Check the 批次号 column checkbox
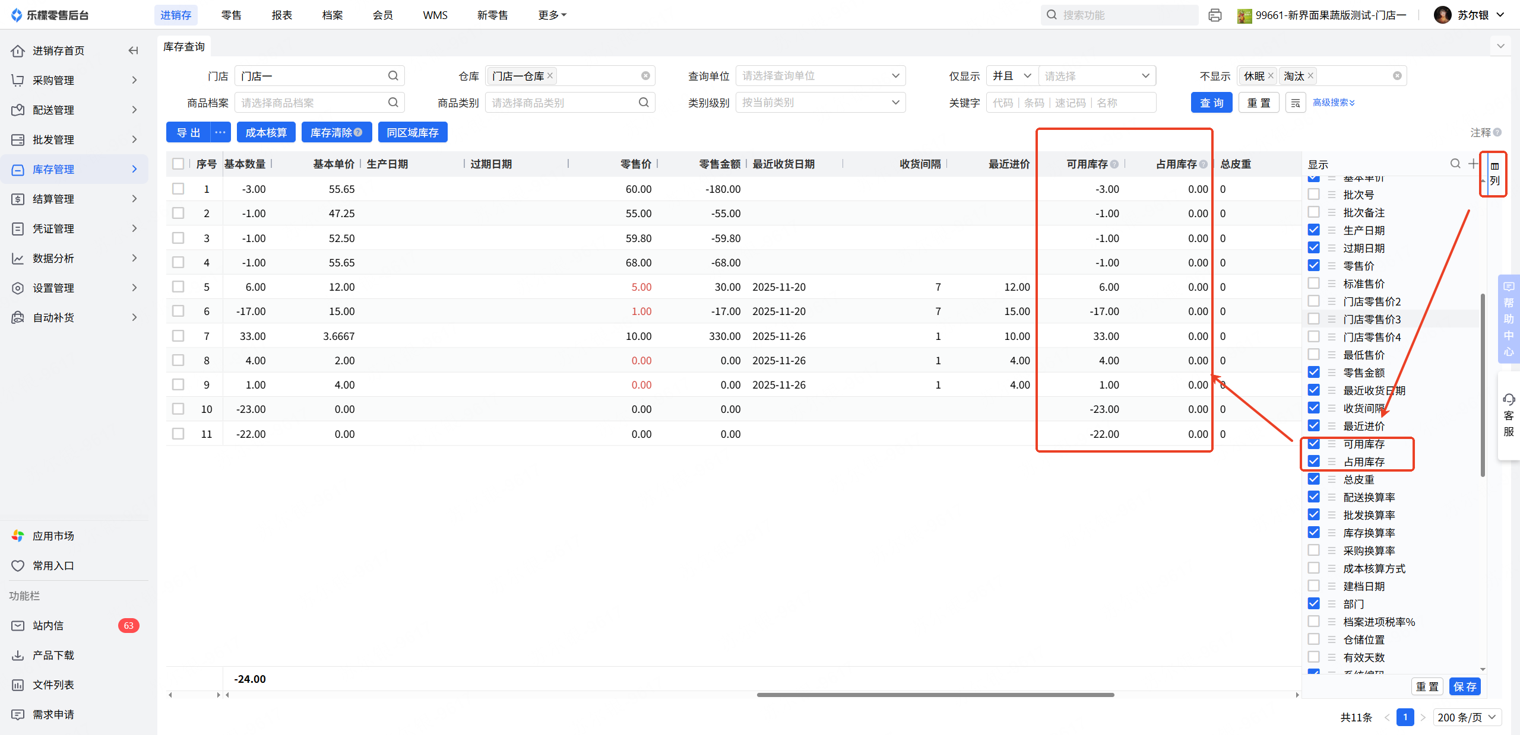Image resolution: width=1520 pixels, height=735 pixels. 1313,195
